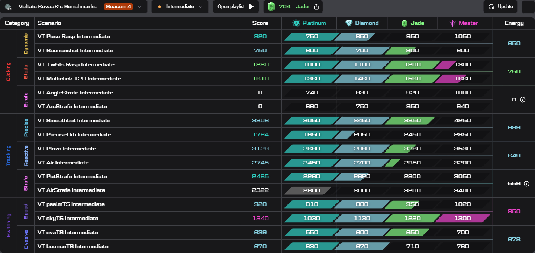Click the Diamond rank icon in header
The width and height of the screenshot is (535, 253).
[x=349, y=23]
